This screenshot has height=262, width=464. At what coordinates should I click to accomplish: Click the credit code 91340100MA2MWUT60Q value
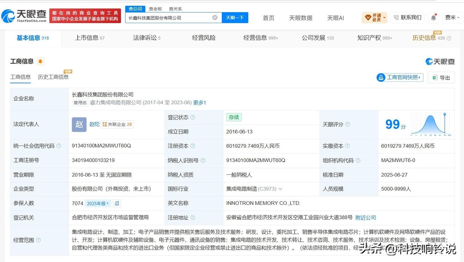tap(101, 146)
